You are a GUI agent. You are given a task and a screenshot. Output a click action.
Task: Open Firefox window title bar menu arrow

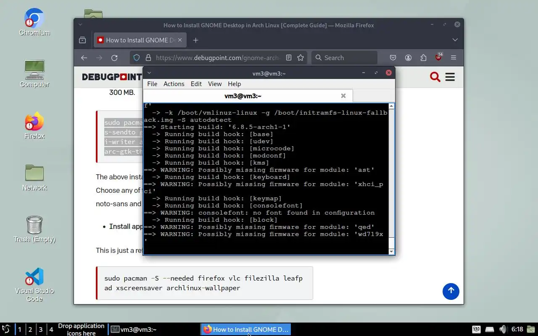(x=80, y=25)
